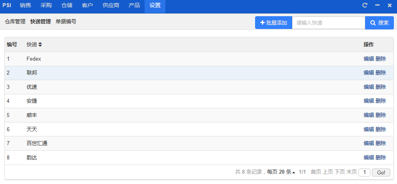The height and width of the screenshot is (184, 397).
Task: Click the page number input box
Action: pyautogui.click(x=364, y=172)
